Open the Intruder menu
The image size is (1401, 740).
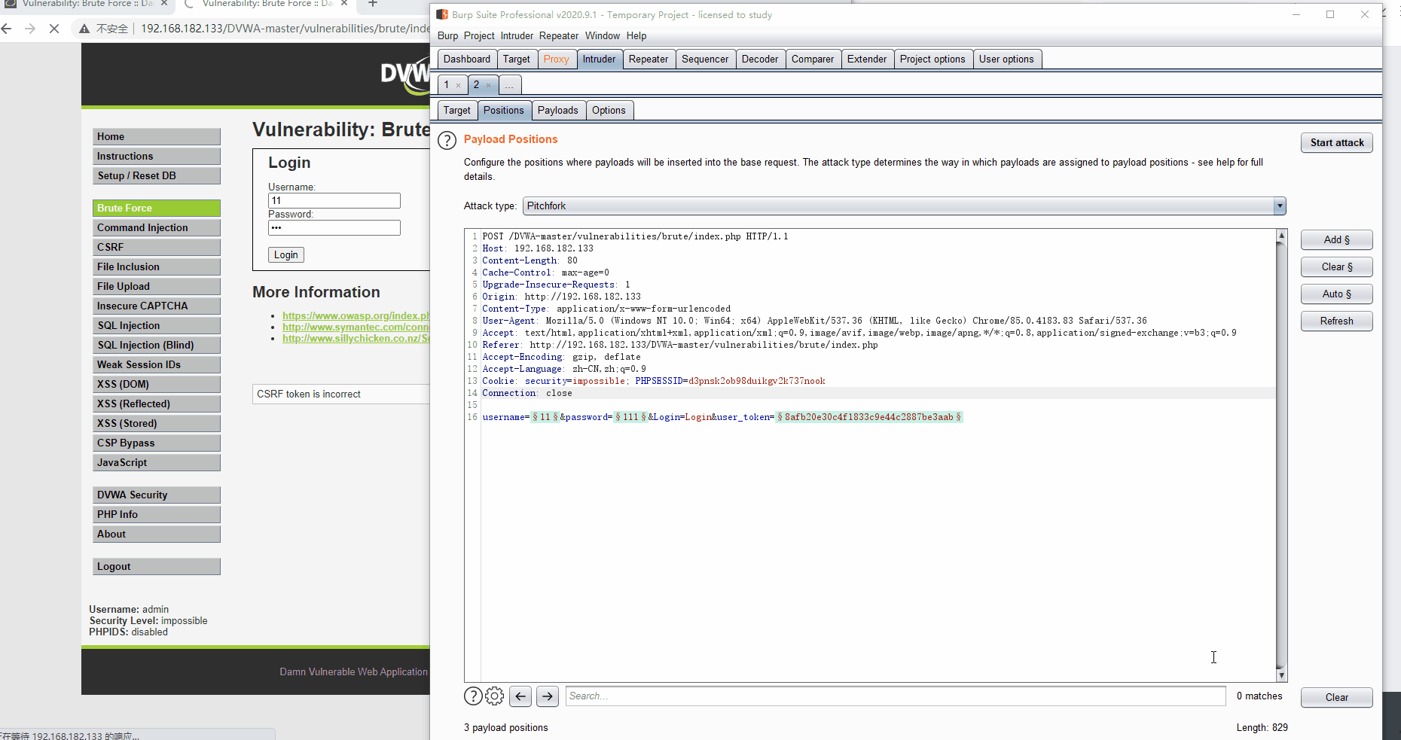517,36
